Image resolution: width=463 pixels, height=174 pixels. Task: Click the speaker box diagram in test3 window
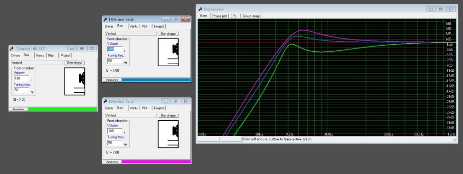[x=168, y=134]
